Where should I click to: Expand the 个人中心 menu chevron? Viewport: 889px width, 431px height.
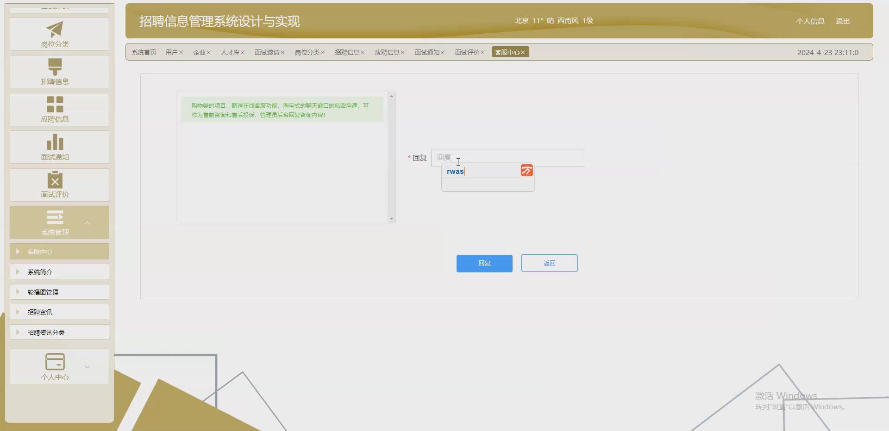[x=88, y=367]
